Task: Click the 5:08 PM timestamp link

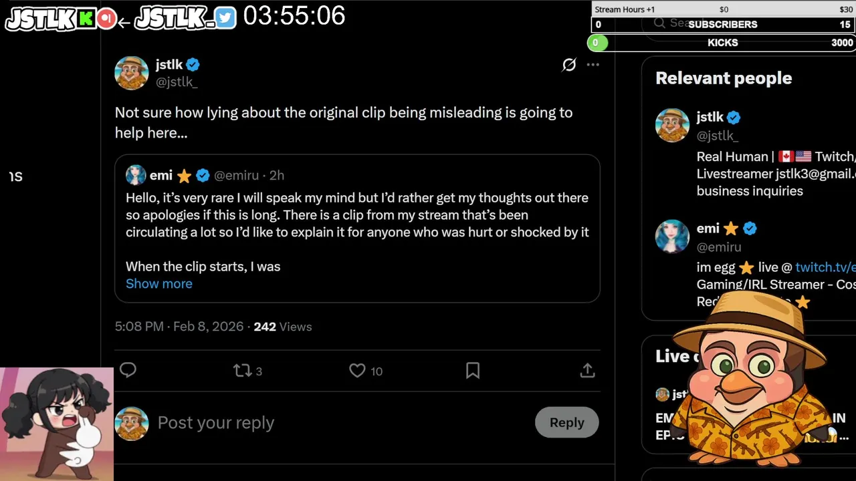Action: click(139, 327)
